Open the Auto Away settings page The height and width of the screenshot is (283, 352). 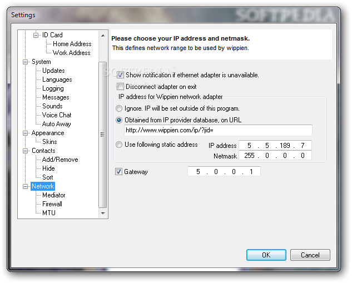(x=56, y=124)
